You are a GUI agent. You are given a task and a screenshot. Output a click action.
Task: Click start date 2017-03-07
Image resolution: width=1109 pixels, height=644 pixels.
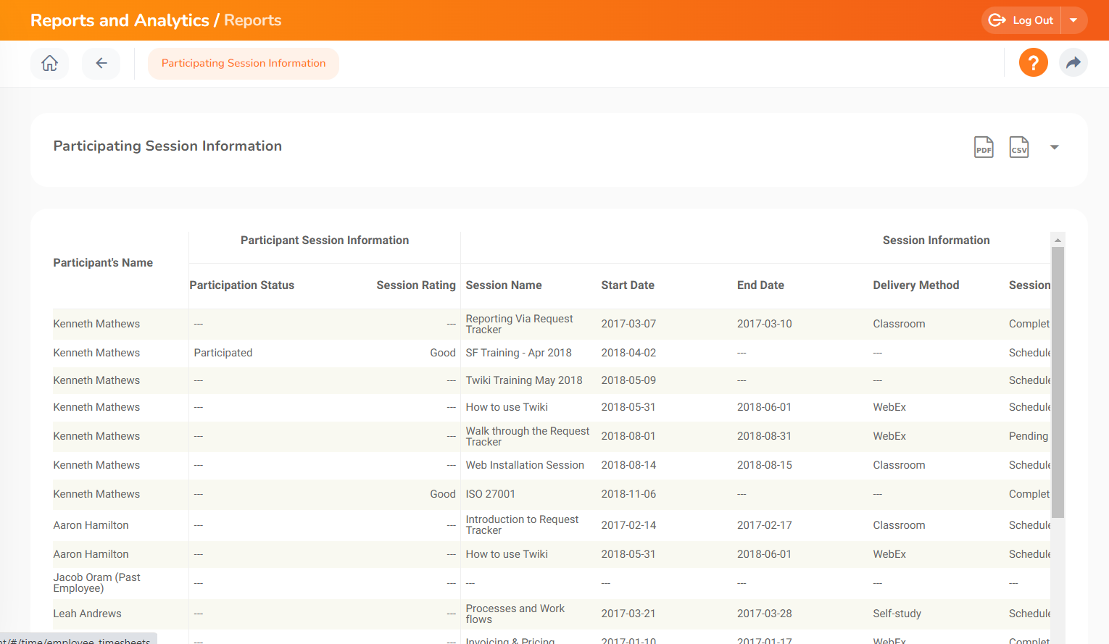tap(628, 324)
